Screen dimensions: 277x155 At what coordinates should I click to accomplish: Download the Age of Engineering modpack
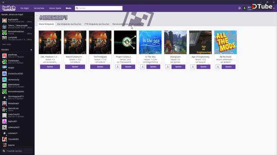(x=193, y=67)
